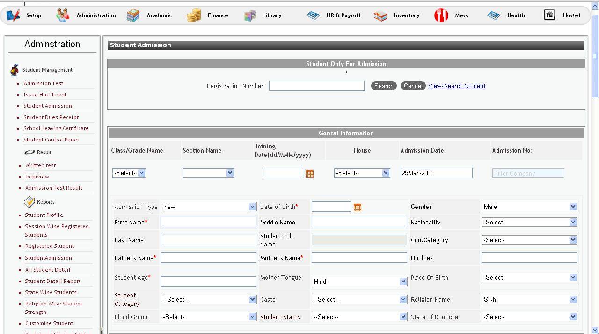Open the Student Status dropdown

pos(359,317)
